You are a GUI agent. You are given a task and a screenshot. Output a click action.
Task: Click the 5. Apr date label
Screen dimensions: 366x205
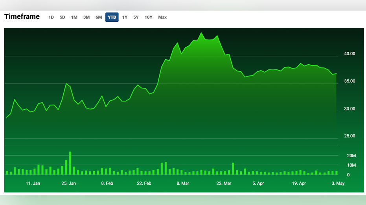click(258, 183)
